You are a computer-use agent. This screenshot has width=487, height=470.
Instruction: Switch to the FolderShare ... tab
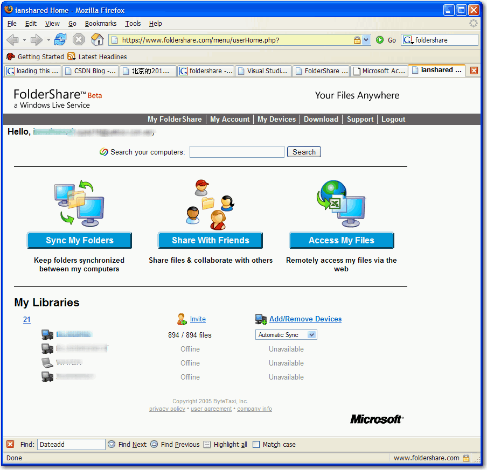click(321, 71)
